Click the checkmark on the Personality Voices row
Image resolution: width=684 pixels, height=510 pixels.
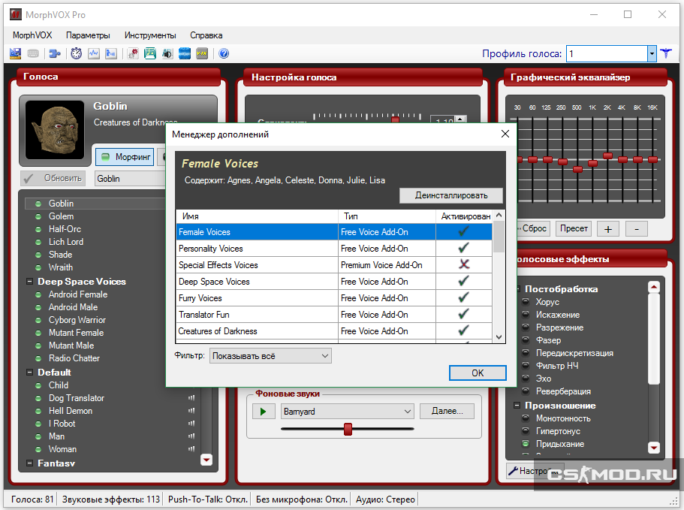[464, 248]
